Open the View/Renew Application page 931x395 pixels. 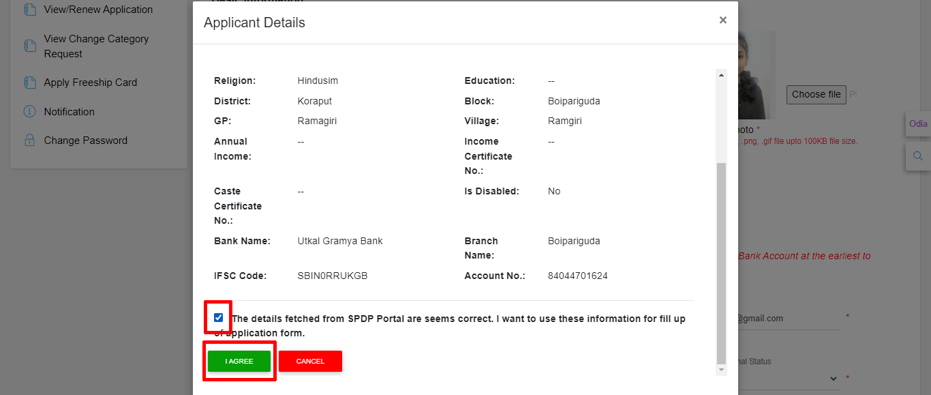(x=97, y=9)
